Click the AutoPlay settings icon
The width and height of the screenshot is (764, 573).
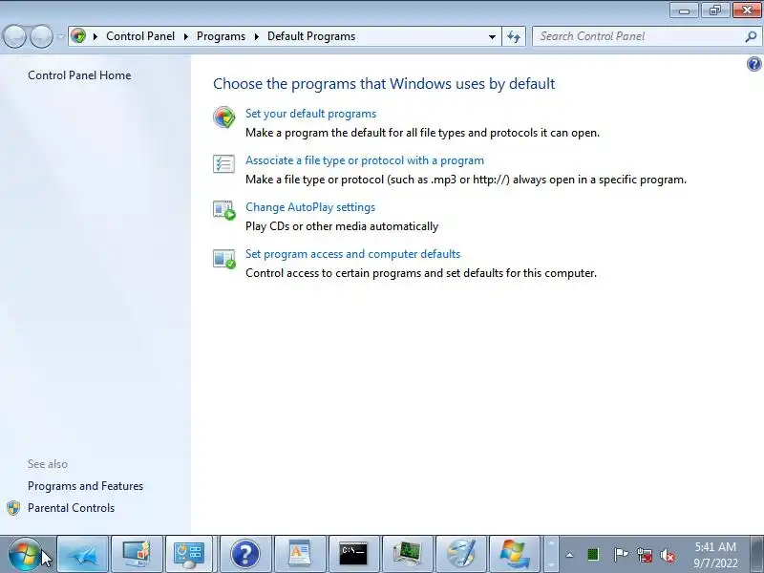(x=224, y=210)
